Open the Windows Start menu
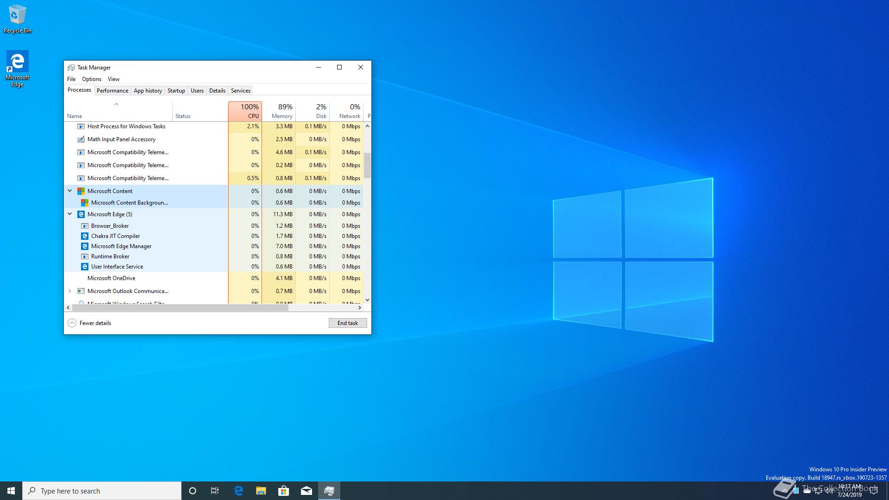889x500 pixels. point(11,491)
